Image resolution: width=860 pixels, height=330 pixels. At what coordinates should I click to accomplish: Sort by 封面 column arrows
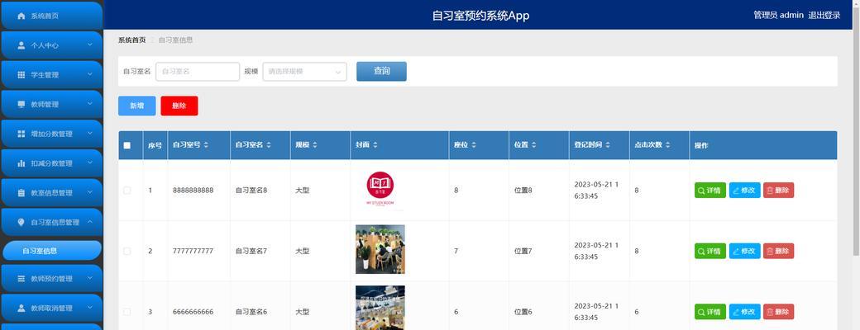point(375,145)
